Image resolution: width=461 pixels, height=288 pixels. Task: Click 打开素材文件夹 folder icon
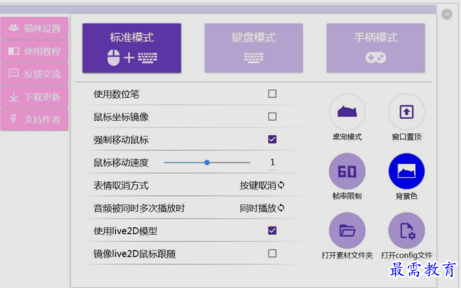(x=347, y=231)
